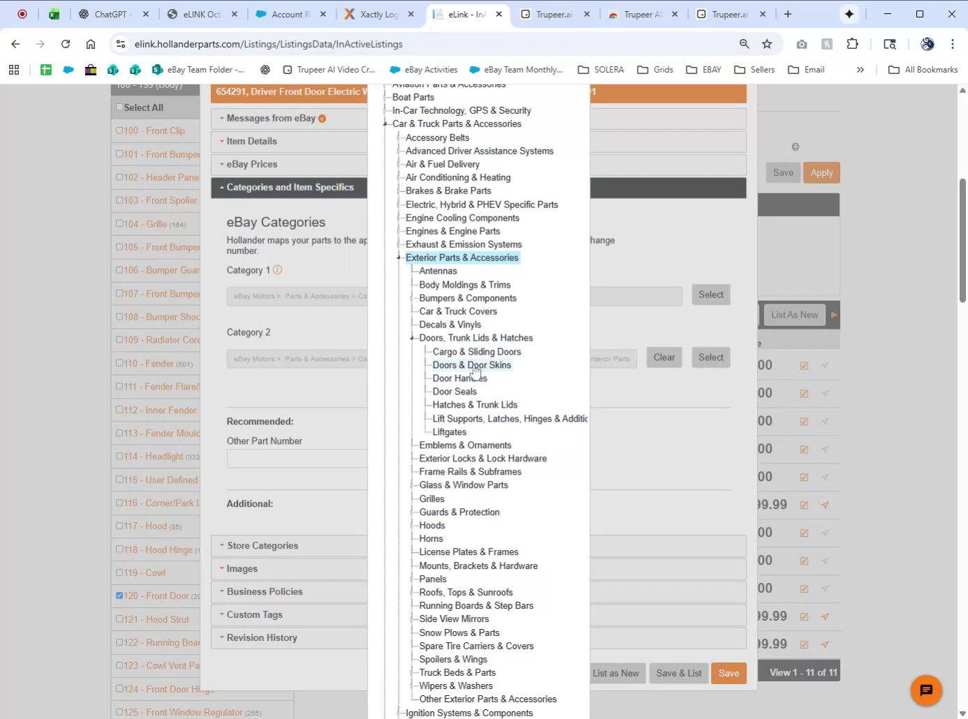This screenshot has width=968, height=719.
Task: Check the 114 - Headlight checkbox
Action: (x=119, y=457)
